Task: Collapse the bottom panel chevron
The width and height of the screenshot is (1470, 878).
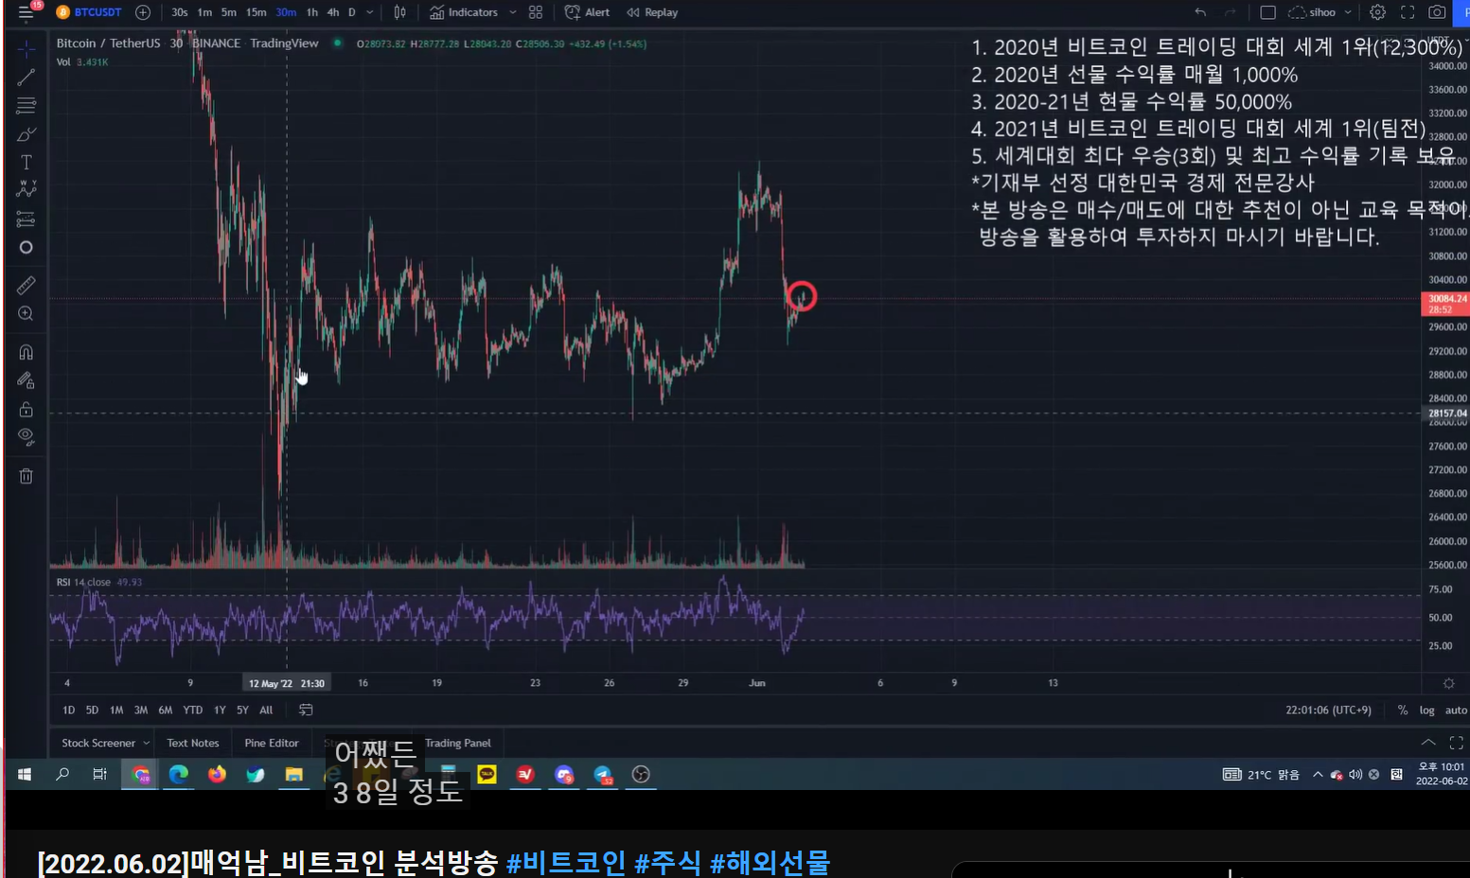Action: point(1428,743)
